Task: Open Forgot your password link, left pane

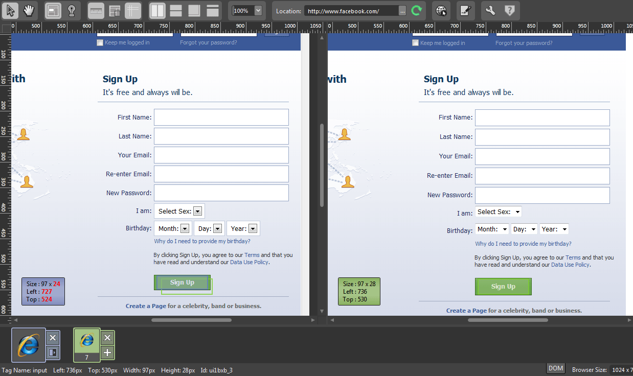Action: (208, 42)
